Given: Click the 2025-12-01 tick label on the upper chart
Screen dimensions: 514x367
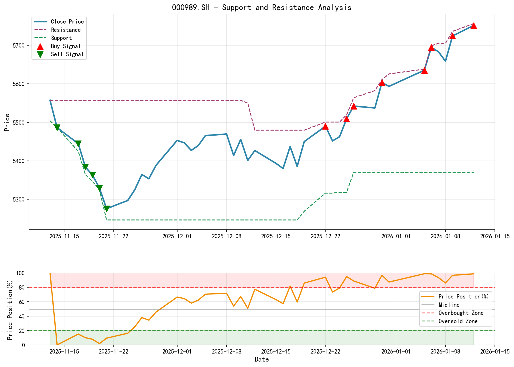Looking at the screenshot, I should (x=176, y=236).
